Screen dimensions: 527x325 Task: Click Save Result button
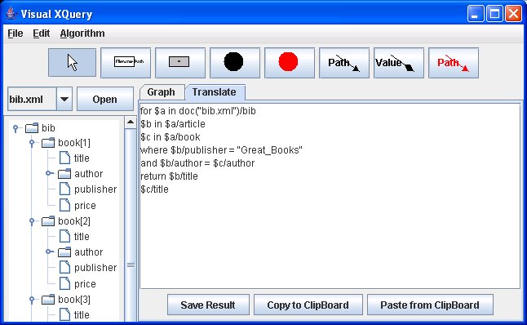pyautogui.click(x=208, y=305)
